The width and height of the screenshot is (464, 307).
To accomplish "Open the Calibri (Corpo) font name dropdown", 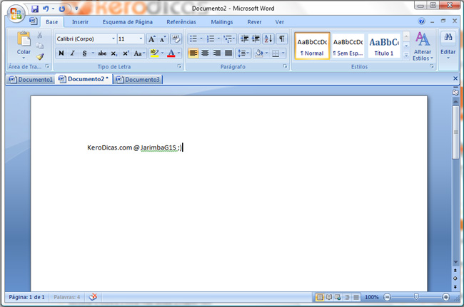I will click(113, 38).
